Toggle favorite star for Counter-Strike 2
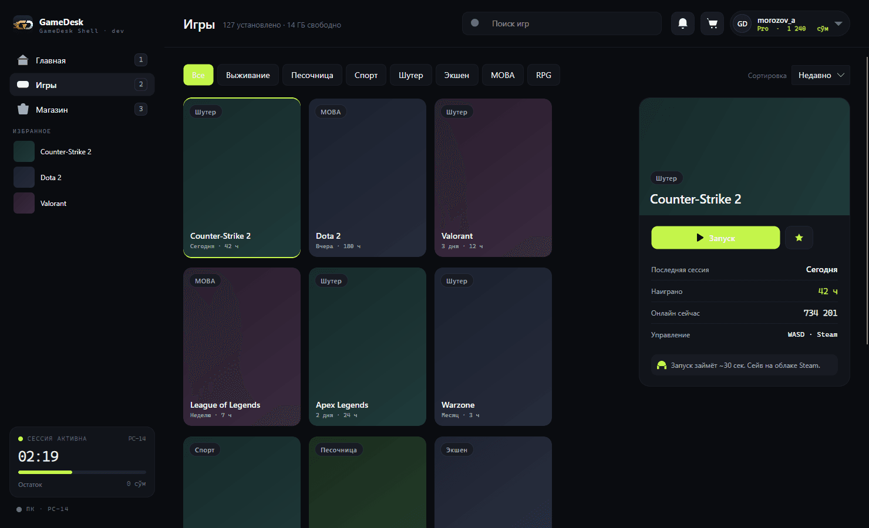This screenshot has height=528, width=869. [x=799, y=238]
